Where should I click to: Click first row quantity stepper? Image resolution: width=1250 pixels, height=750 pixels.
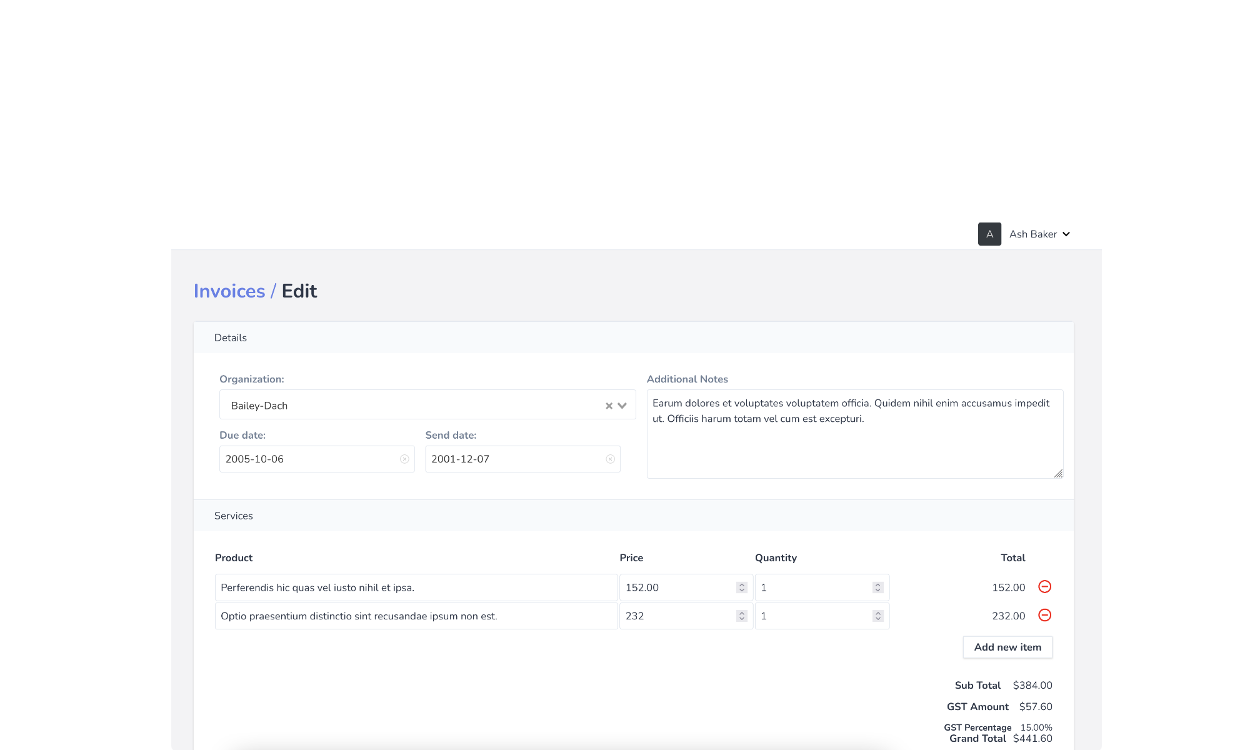[877, 587]
